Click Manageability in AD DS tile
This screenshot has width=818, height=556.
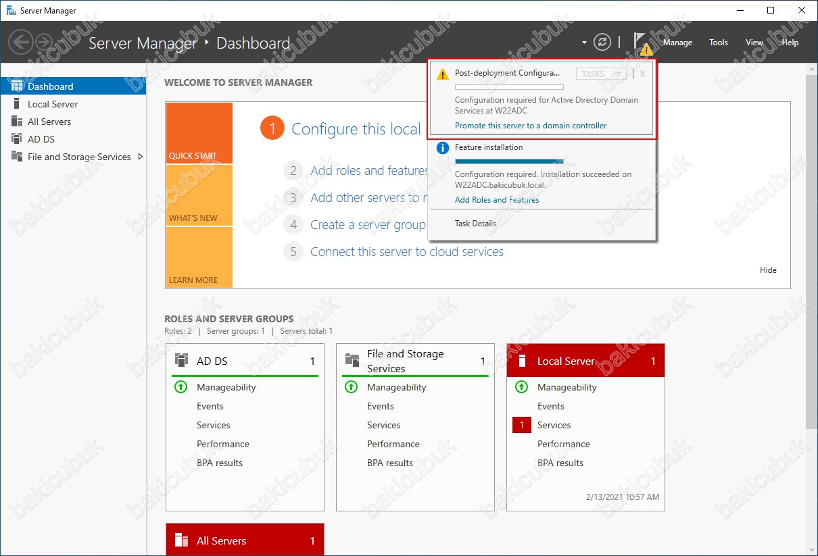[x=226, y=387]
